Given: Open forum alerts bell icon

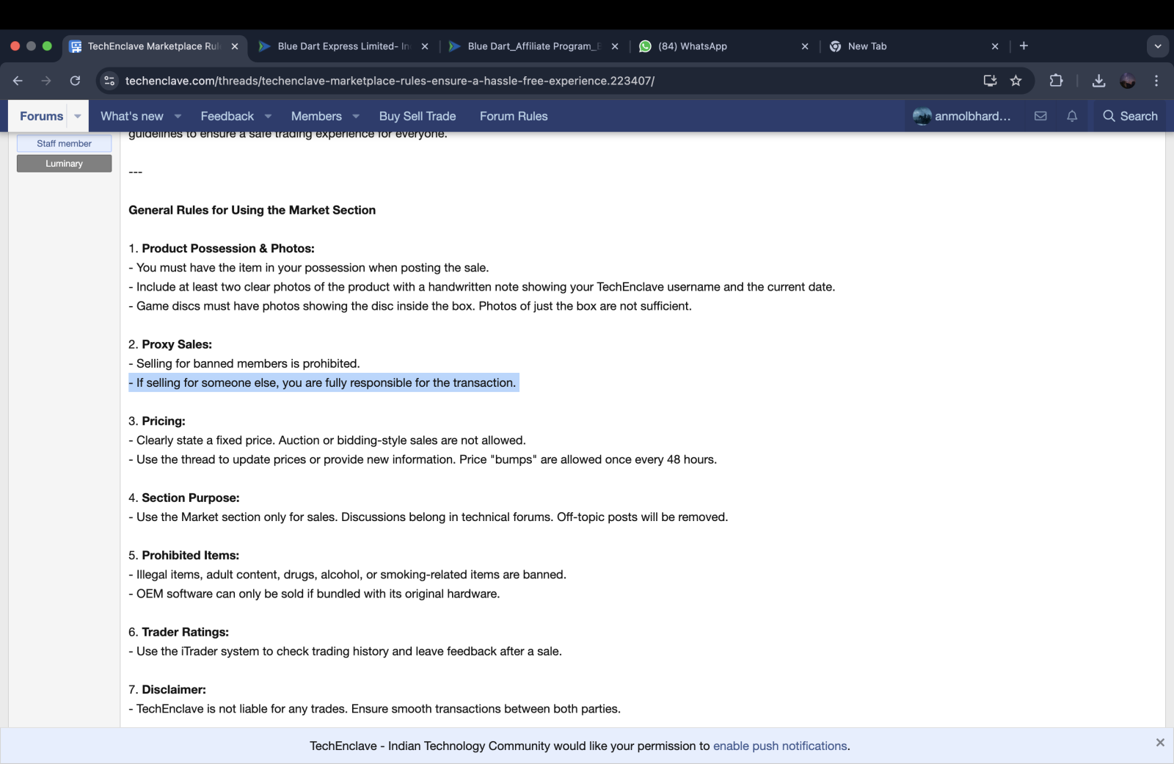Looking at the screenshot, I should (x=1072, y=116).
